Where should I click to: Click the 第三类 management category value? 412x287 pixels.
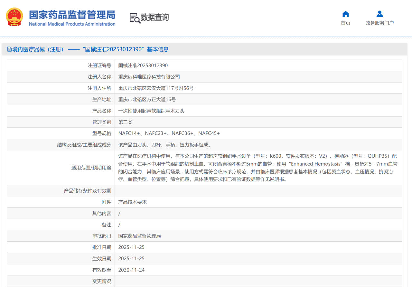click(x=125, y=122)
